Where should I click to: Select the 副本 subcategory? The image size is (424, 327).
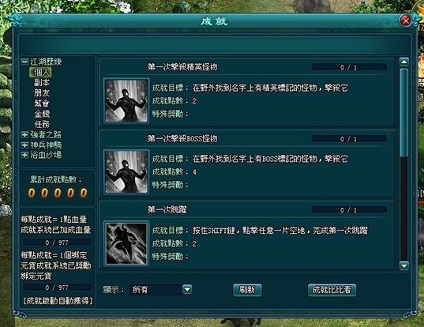coord(42,82)
